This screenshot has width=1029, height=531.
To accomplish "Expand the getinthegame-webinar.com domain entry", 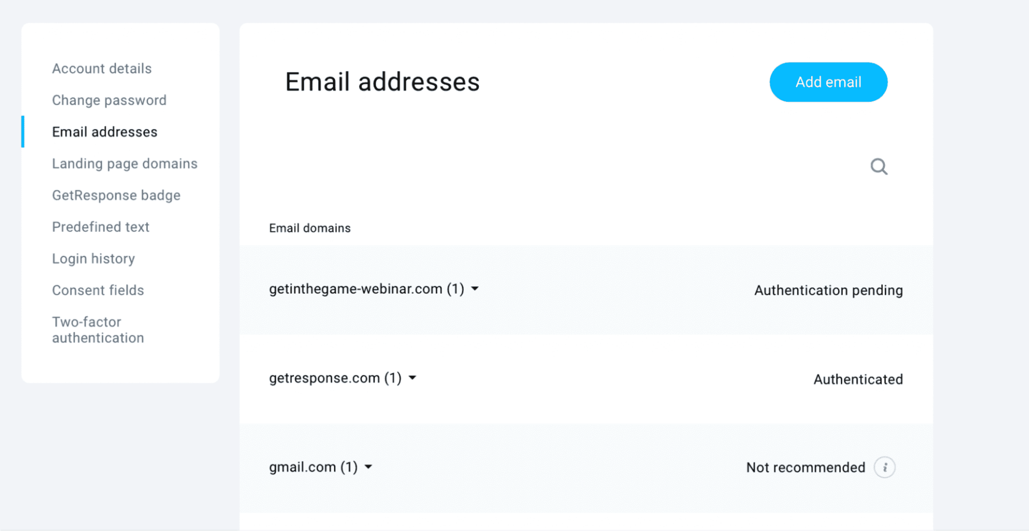I will click(x=475, y=288).
